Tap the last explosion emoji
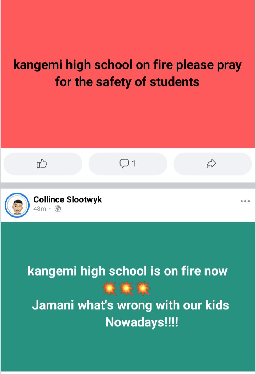 [x=143, y=288]
